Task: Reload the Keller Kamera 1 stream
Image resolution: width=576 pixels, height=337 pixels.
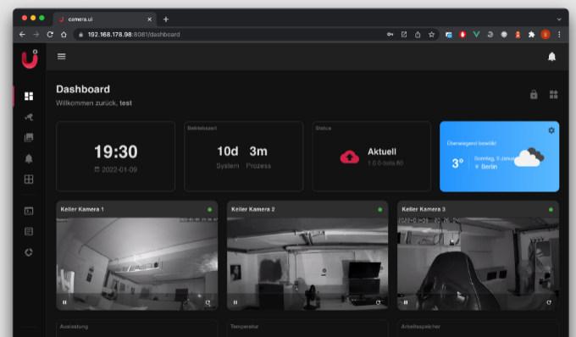Action: [208, 302]
